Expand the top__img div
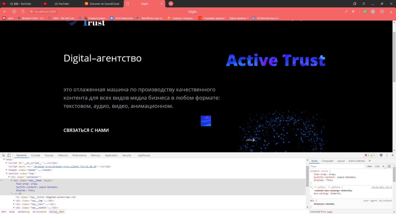Screen dimensions: 396x214 pyautogui.click(x=14, y=201)
